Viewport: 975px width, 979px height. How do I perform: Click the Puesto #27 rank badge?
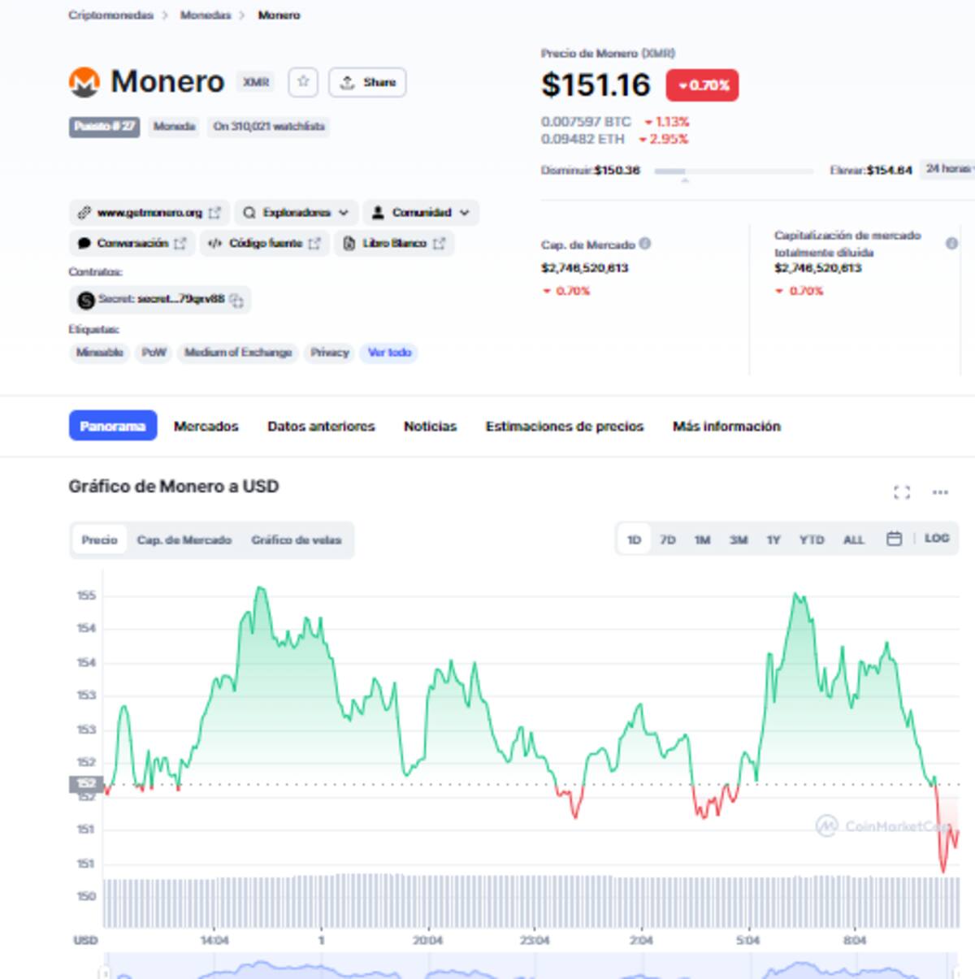pyautogui.click(x=105, y=127)
